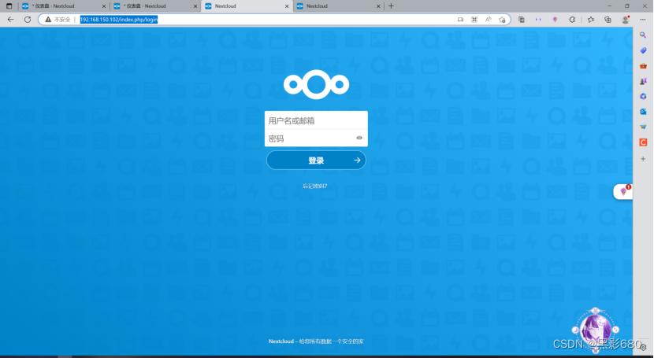Open sidebar games chess icon
Screen dimensions: 654x358
[643, 81]
